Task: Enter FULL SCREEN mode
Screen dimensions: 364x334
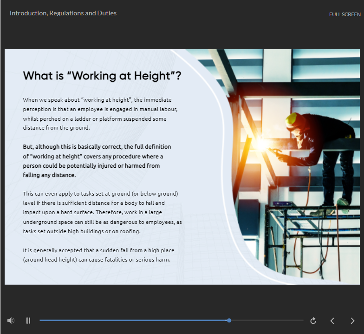Action: pyautogui.click(x=344, y=14)
